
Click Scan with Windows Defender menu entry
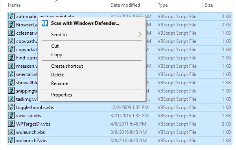92,23
